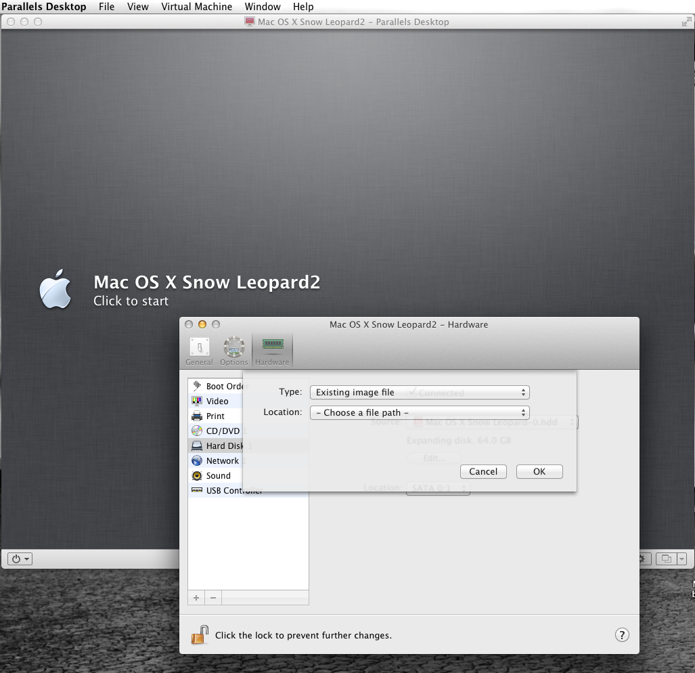Open the view mode dropdown arrow in VM window
This screenshot has width=695, height=673.
coord(681,559)
